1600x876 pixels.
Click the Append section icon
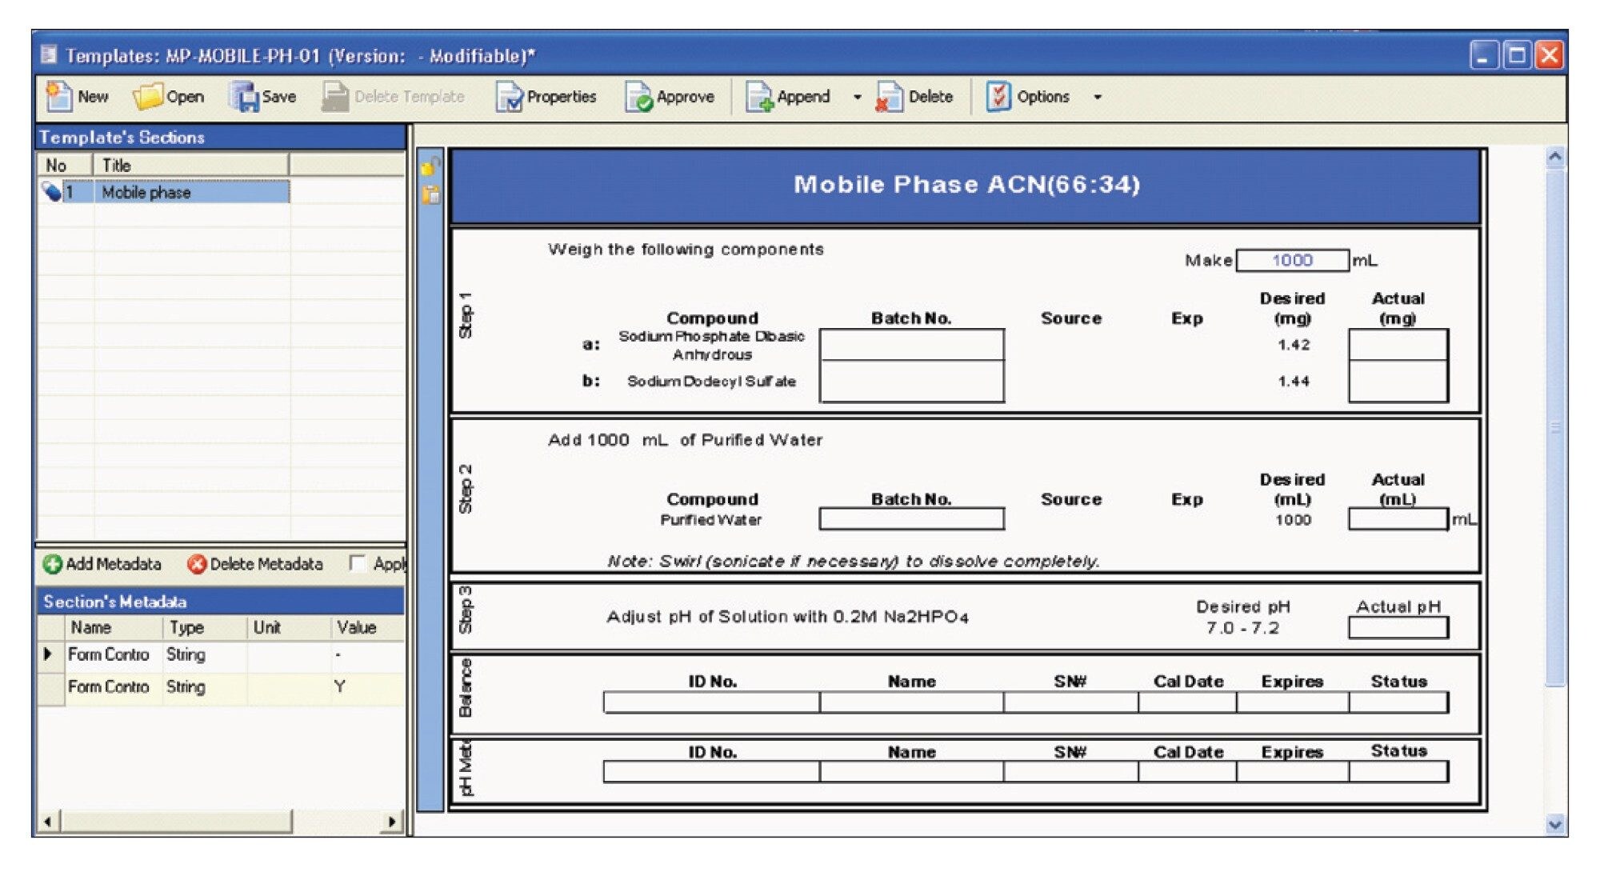click(759, 97)
